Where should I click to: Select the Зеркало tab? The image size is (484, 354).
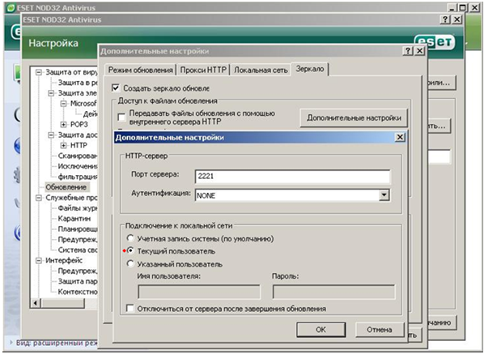[310, 69]
